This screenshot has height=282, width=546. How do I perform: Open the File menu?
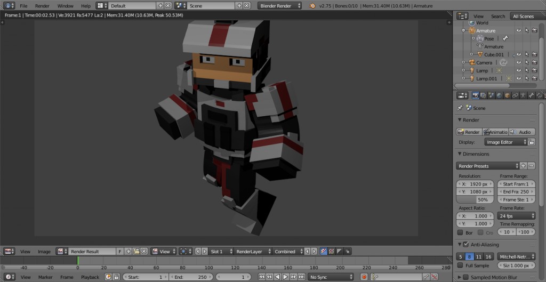23,6
